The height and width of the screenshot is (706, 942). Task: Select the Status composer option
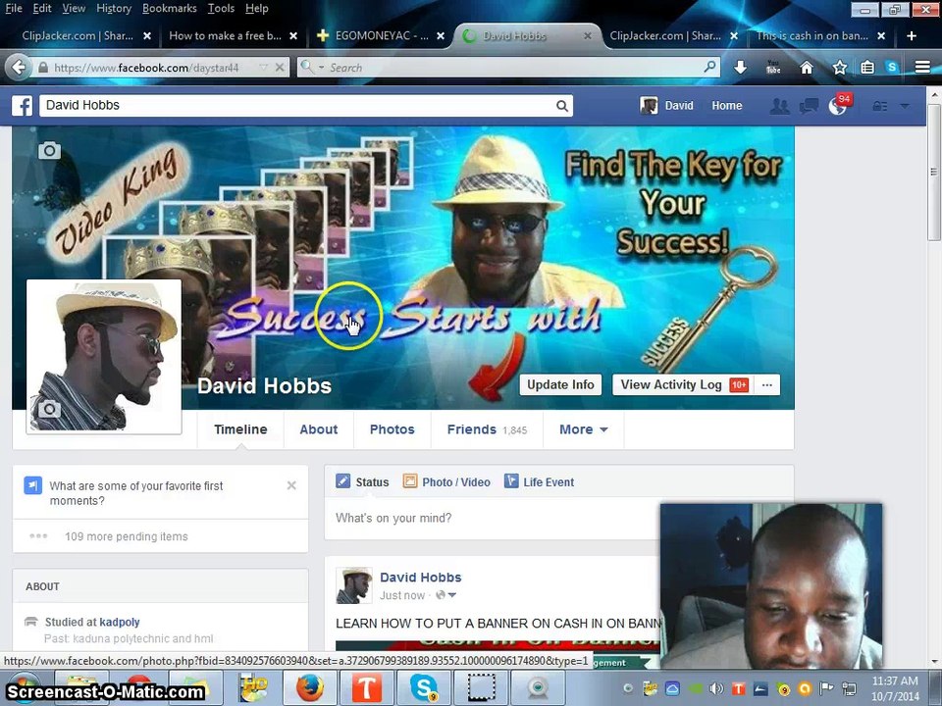(x=362, y=482)
